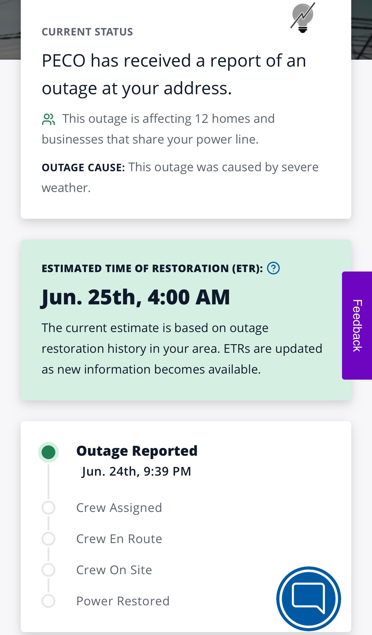Click the Power Restored status circle
Viewport: 372px width, 635px height.
coord(48,601)
